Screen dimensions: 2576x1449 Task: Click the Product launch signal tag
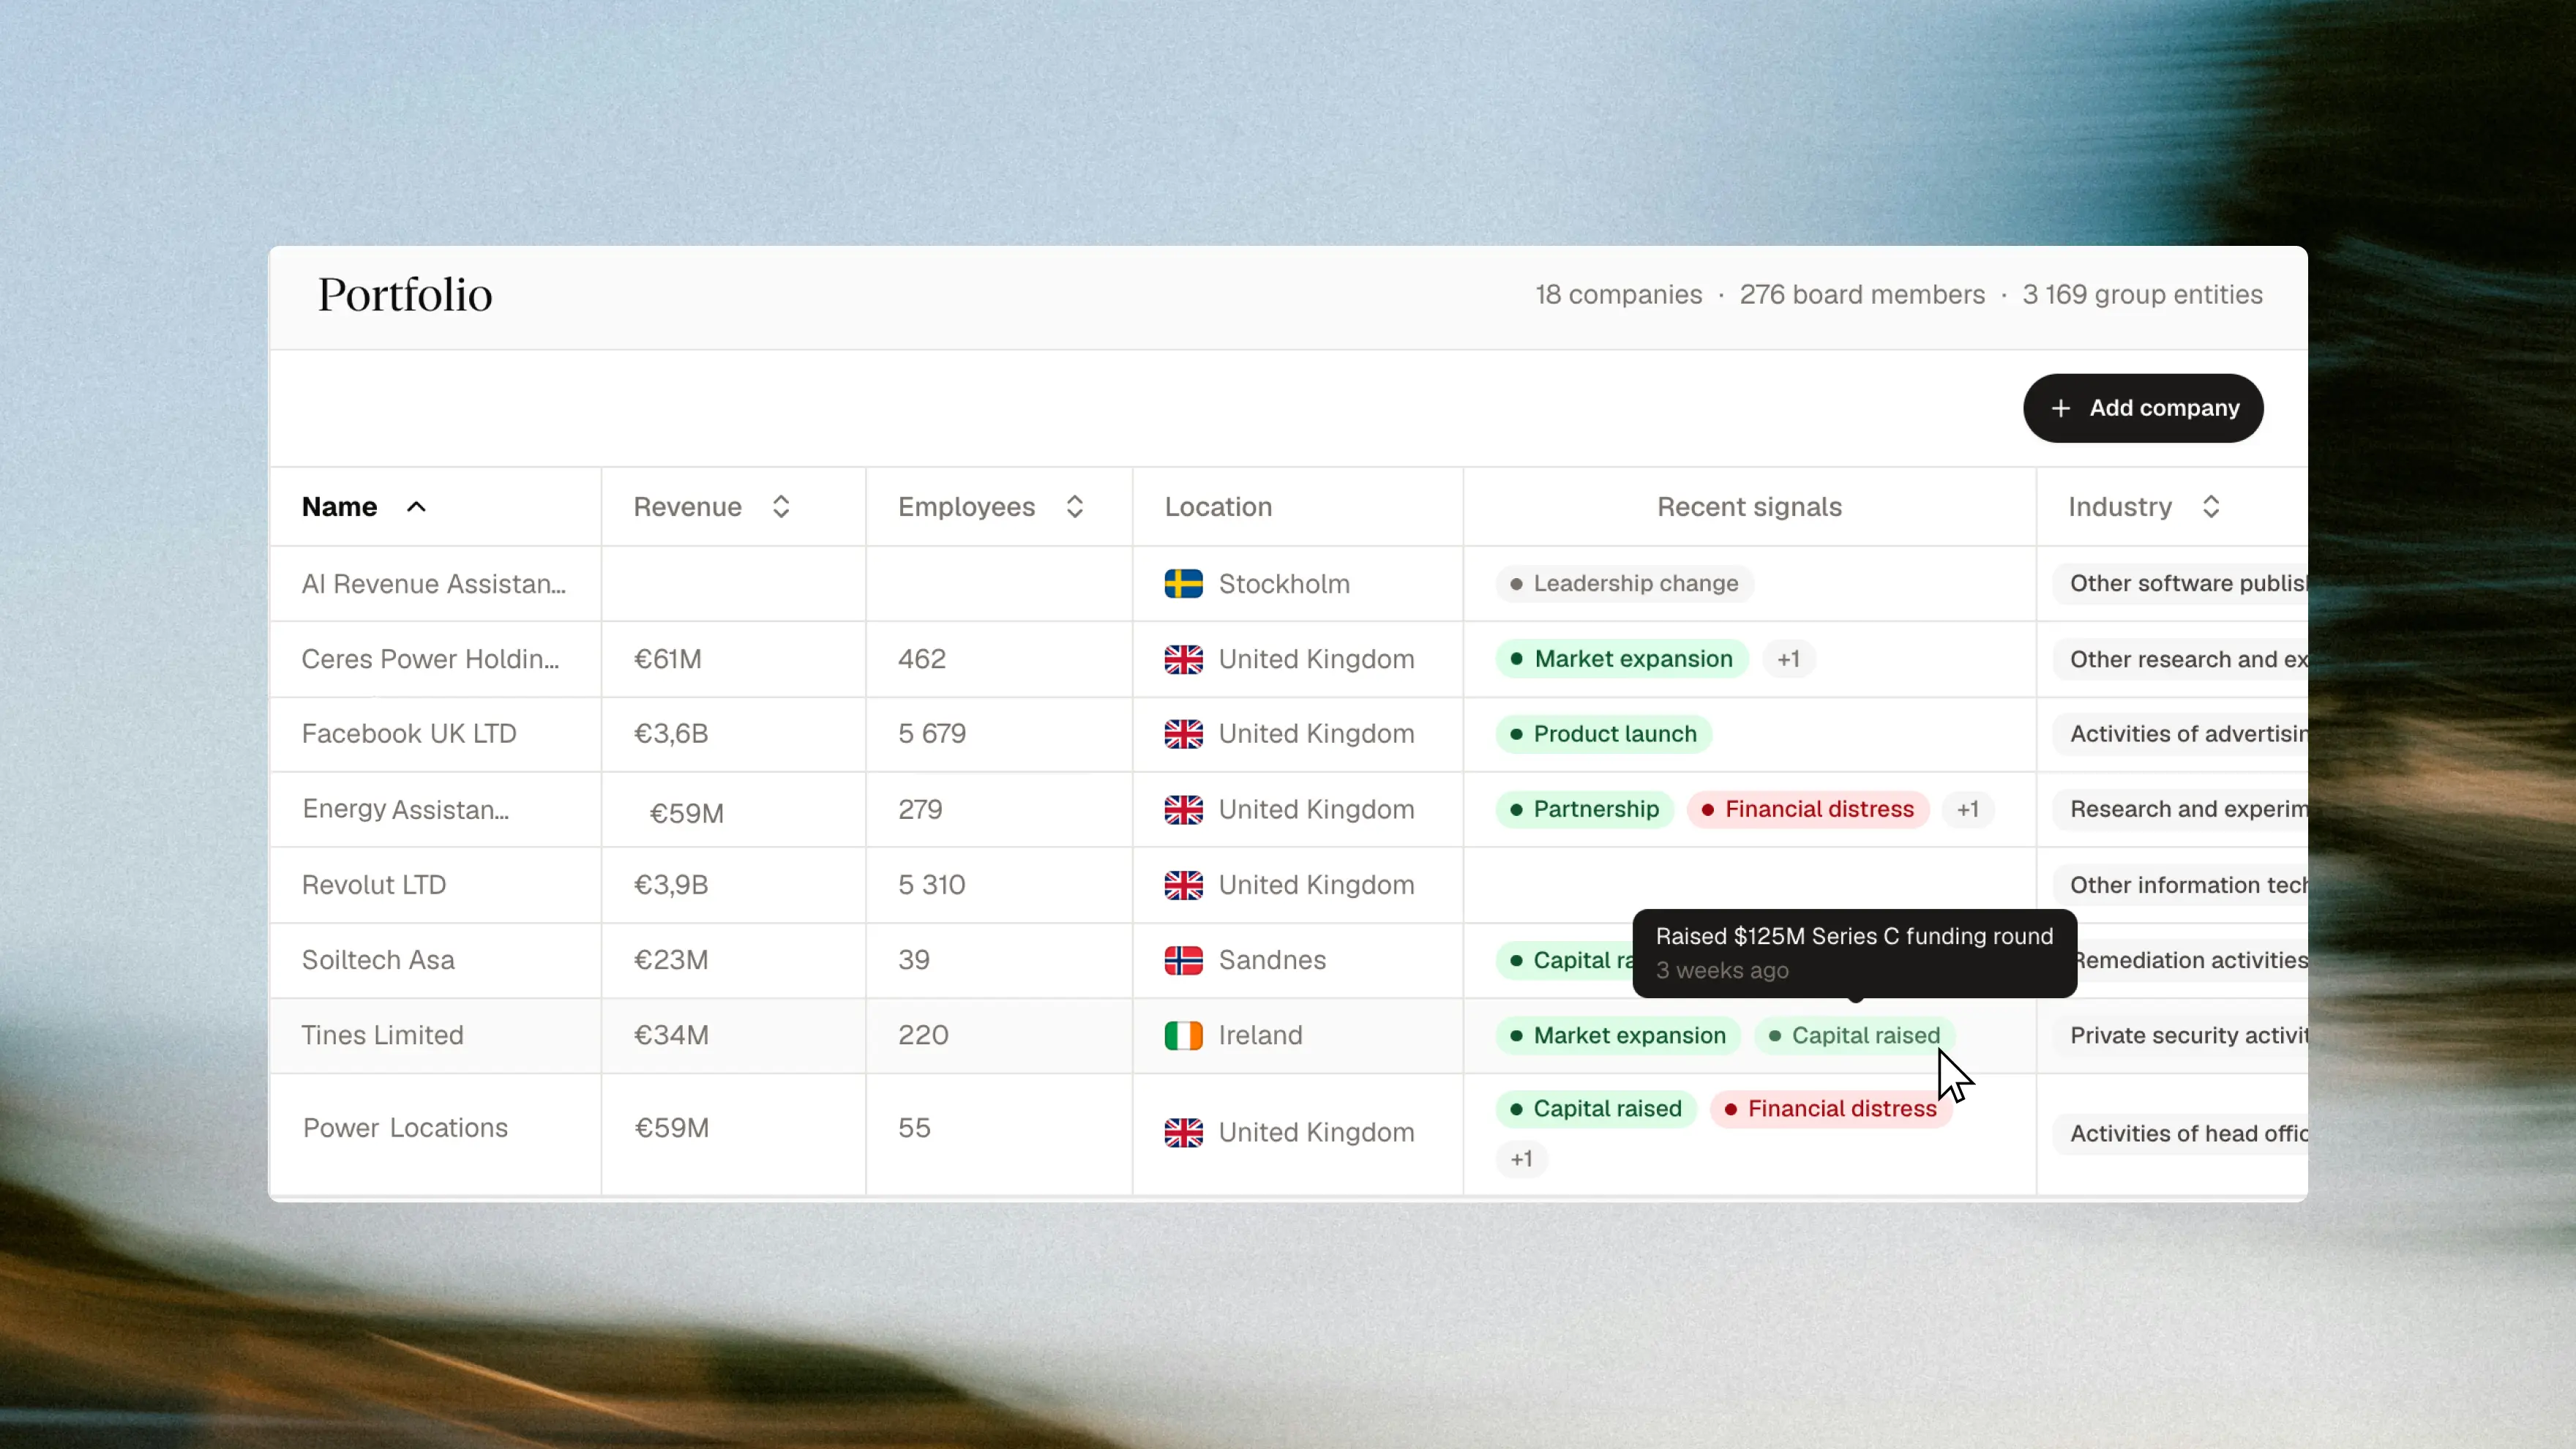pyautogui.click(x=1604, y=734)
